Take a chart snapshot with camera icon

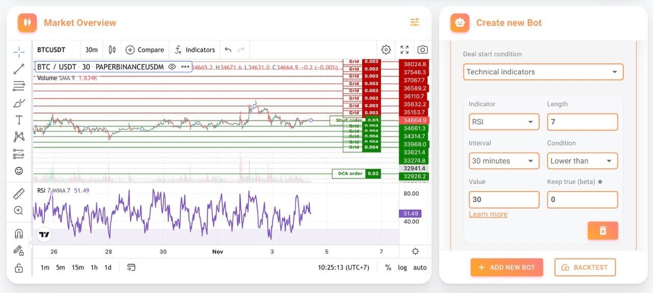[x=422, y=49]
